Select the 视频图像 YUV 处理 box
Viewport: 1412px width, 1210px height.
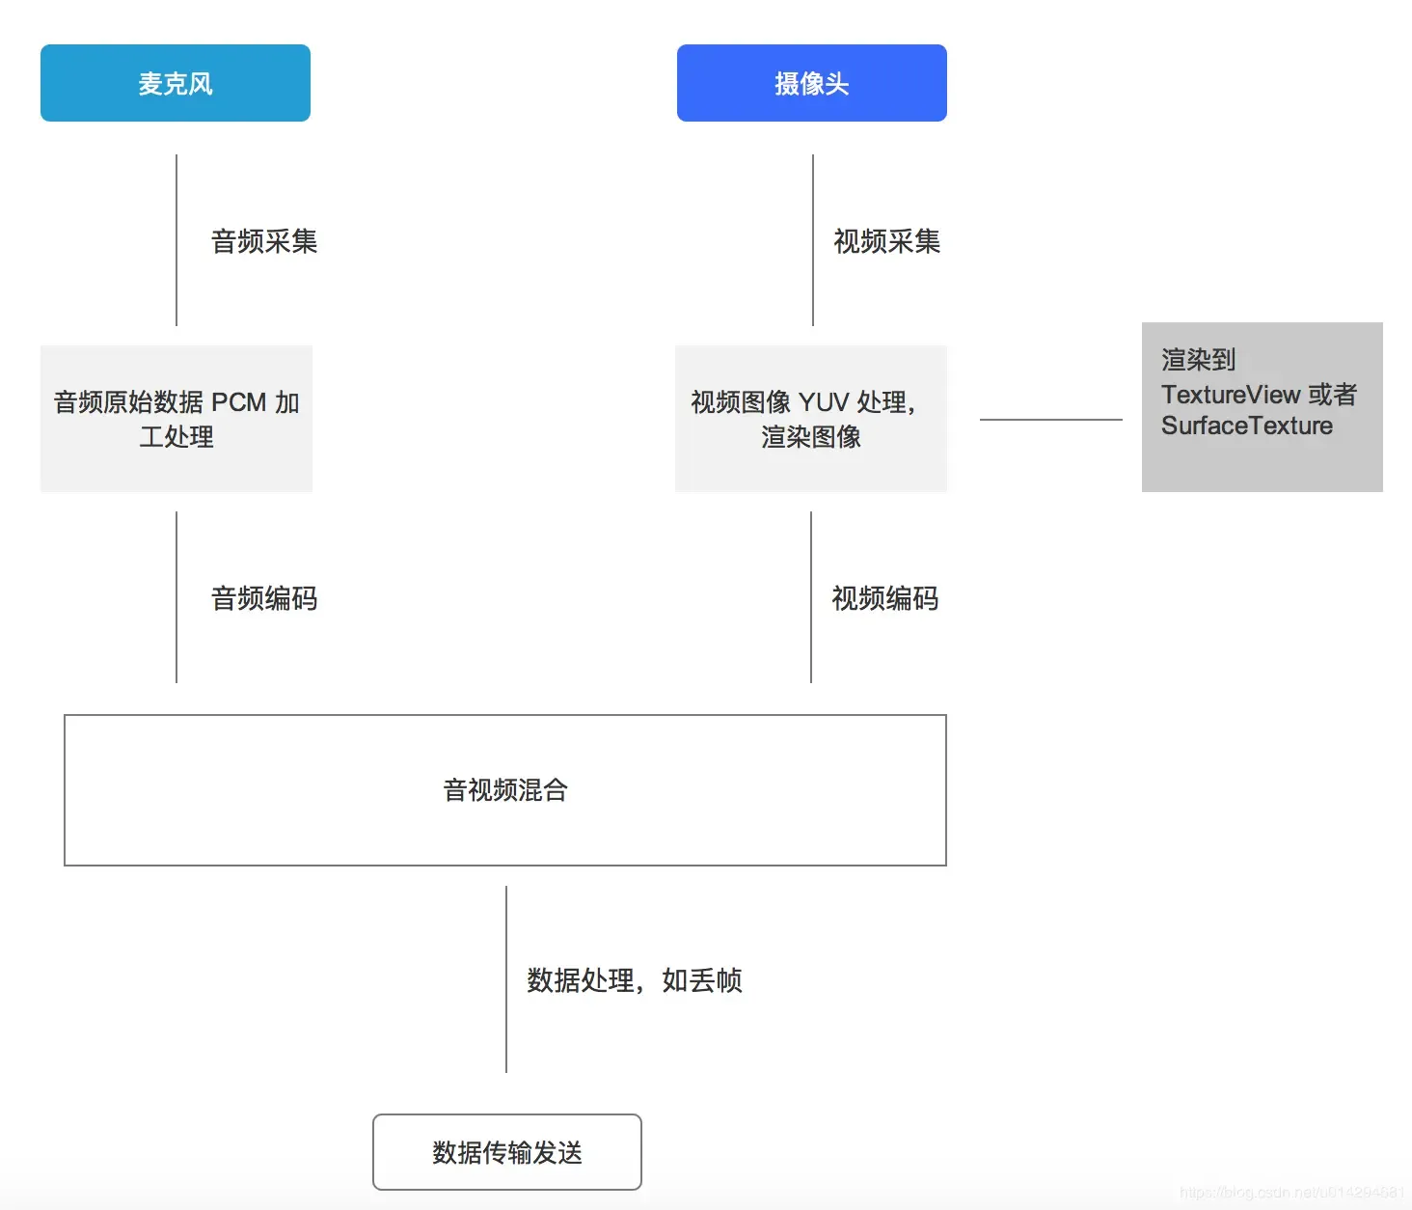click(811, 419)
